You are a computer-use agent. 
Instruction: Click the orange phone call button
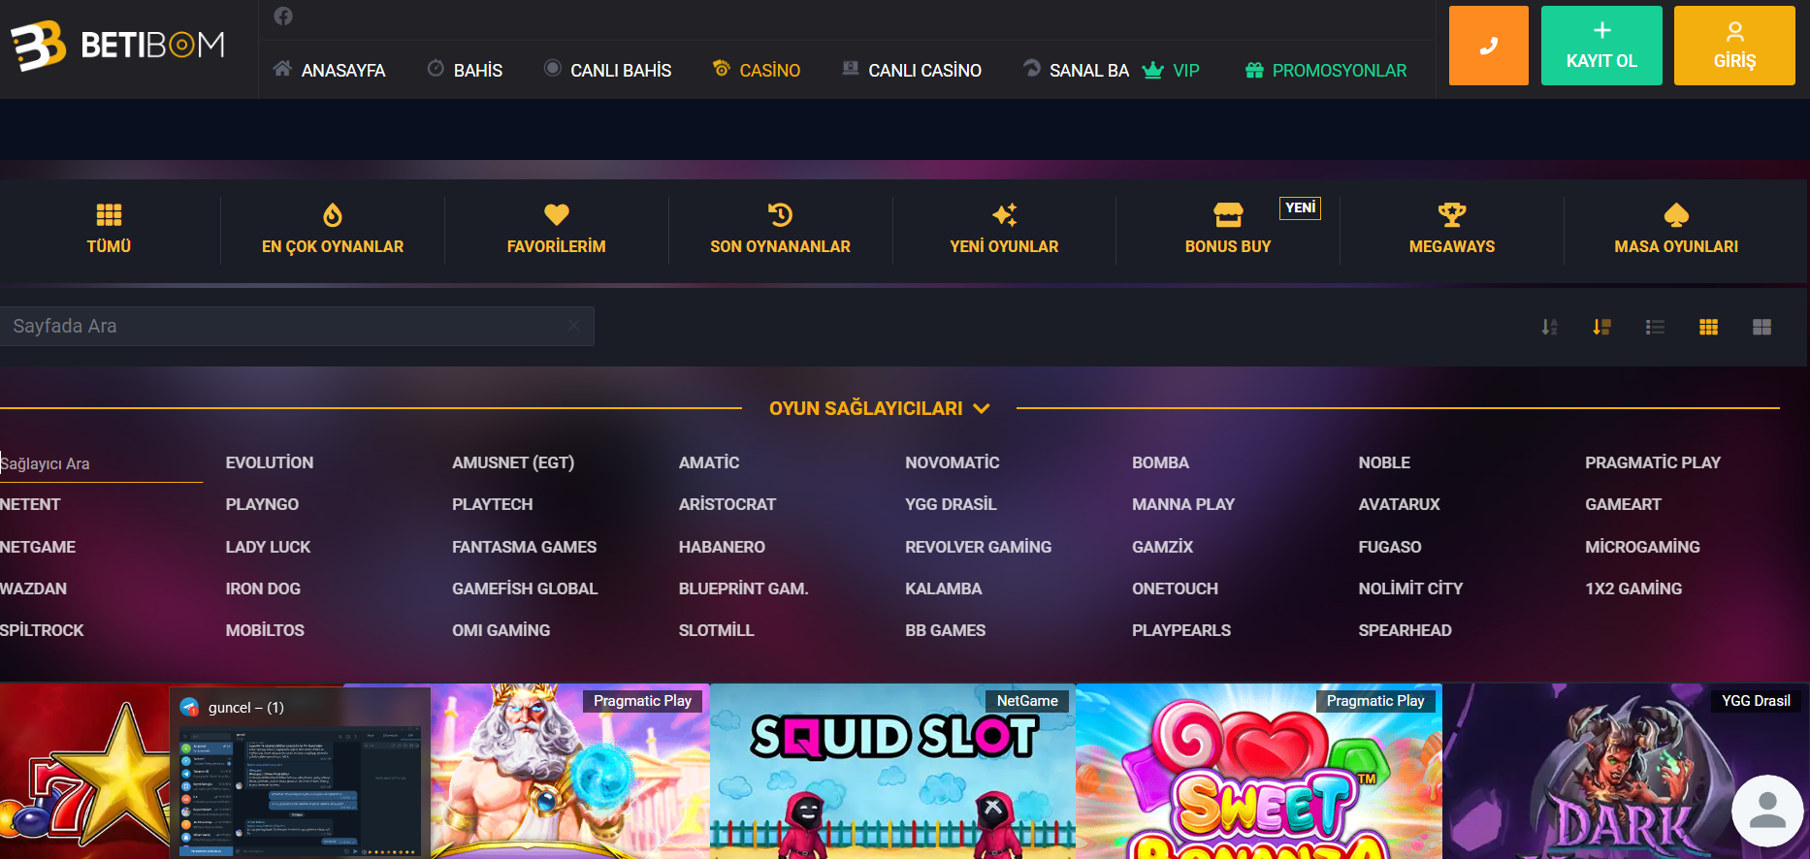coord(1488,46)
